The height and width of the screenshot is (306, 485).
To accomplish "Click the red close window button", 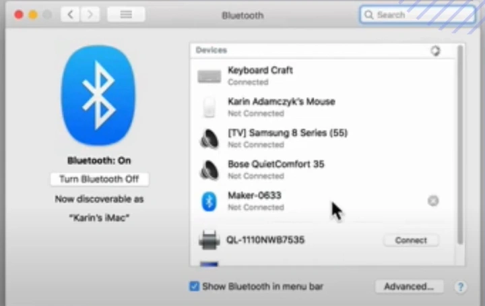I will coord(19,15).
